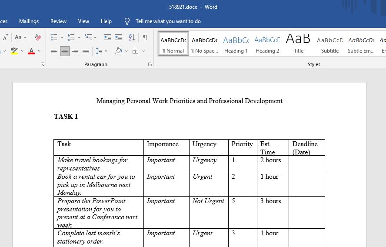The width and height of the screenshot is (386, 247).
Task: Open the highlight color dropdown arrow
Action: coord(22,51)
